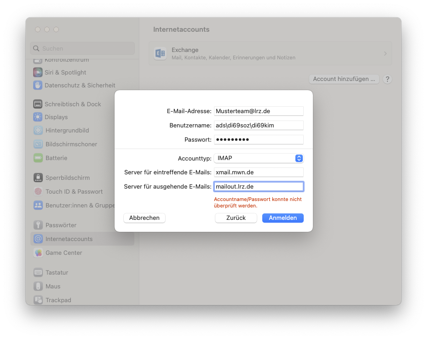Image resolution: width=427 pixels, height=339 pixels.
Task: Open the Accounttyp IMAP dropdown
Action: [x=259, y=158]
